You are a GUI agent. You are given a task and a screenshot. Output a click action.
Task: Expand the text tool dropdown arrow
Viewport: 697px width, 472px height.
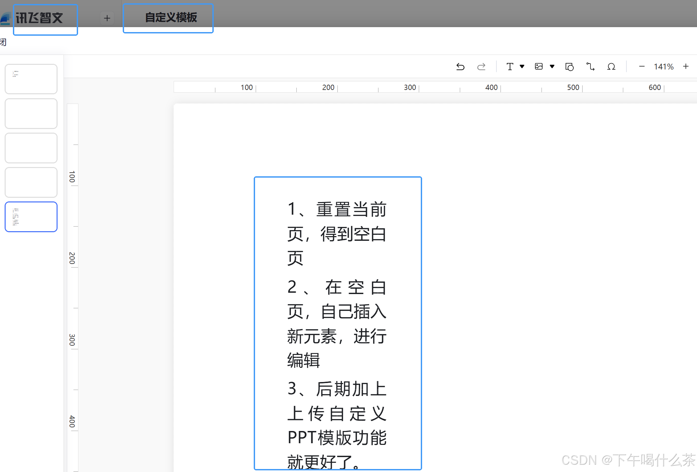click(522, 67)
